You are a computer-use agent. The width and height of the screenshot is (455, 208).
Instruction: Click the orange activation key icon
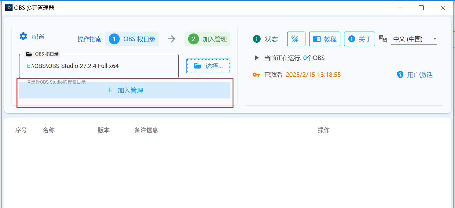coord(256,75)
